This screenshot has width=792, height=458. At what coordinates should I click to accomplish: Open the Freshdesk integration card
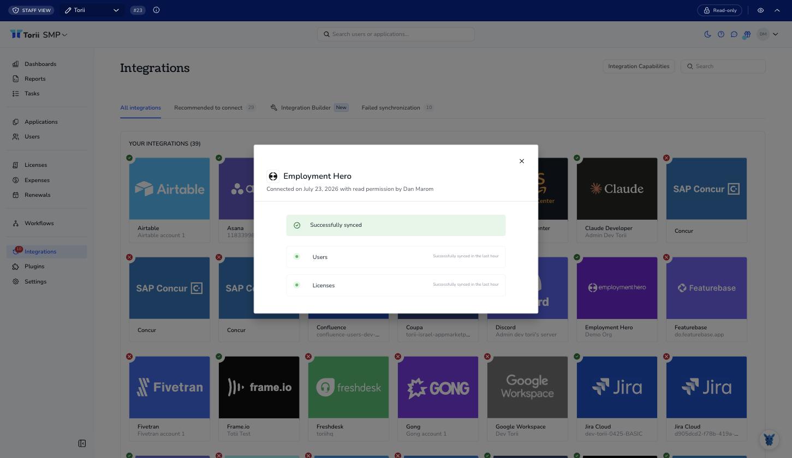coord(348,399)
